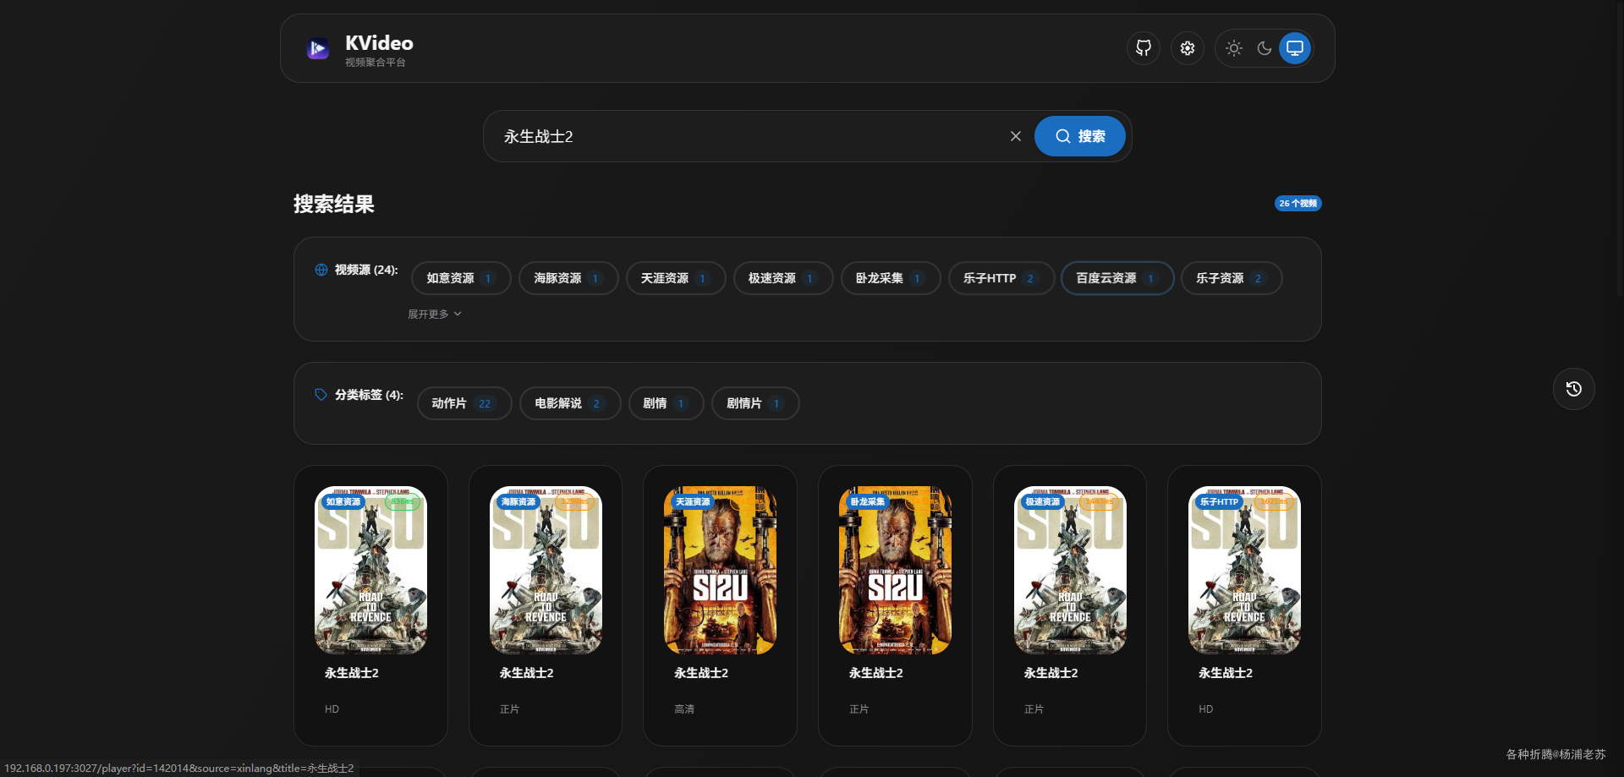Switch to light theme with sun icon

(1234, 48)
